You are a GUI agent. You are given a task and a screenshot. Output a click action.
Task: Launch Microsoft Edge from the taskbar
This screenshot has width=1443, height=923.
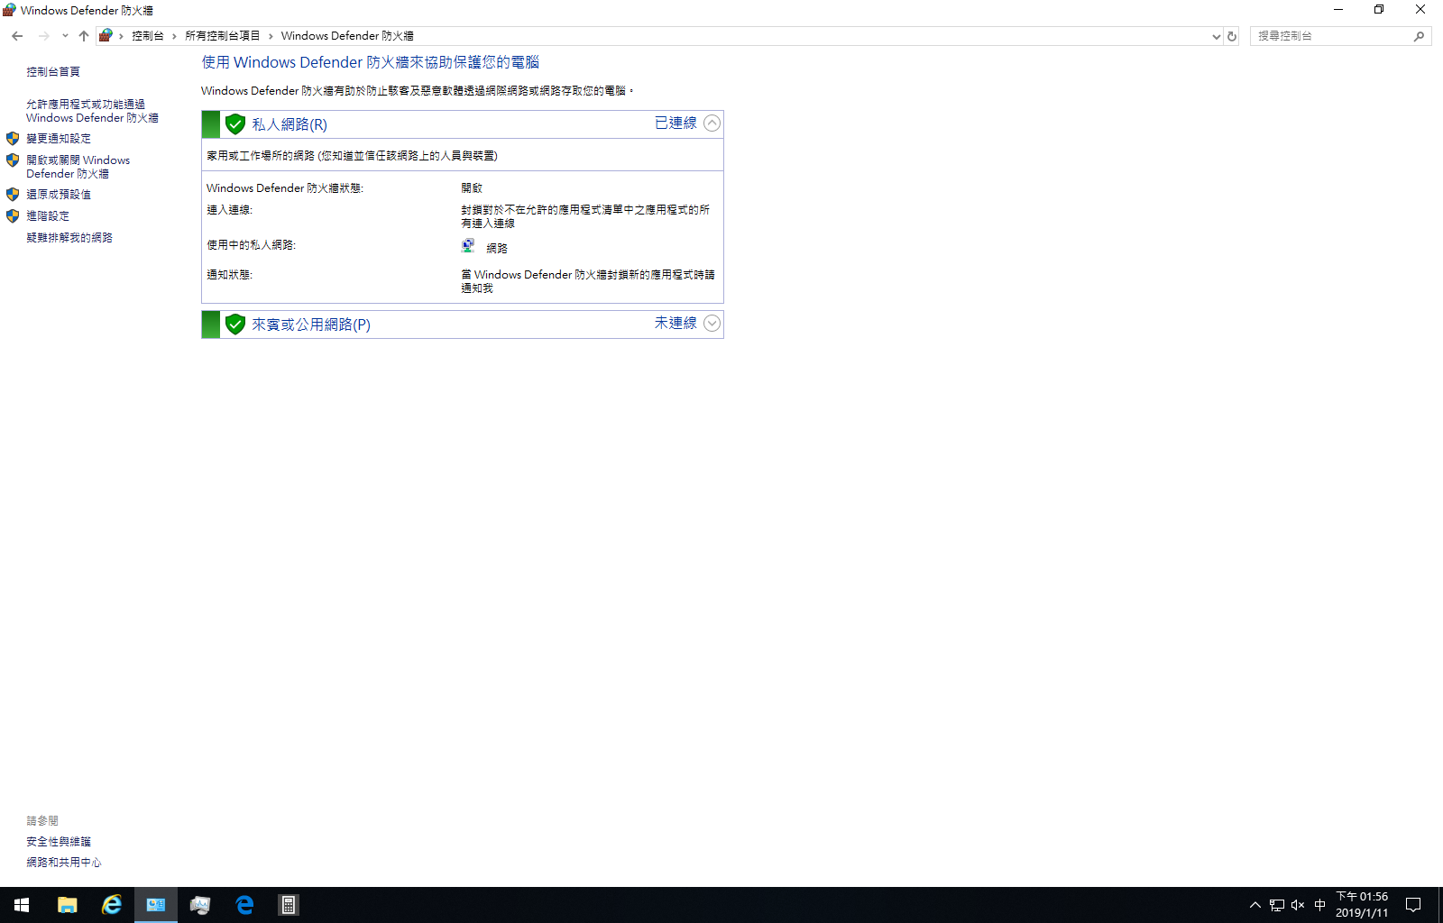tap(244, 905)
